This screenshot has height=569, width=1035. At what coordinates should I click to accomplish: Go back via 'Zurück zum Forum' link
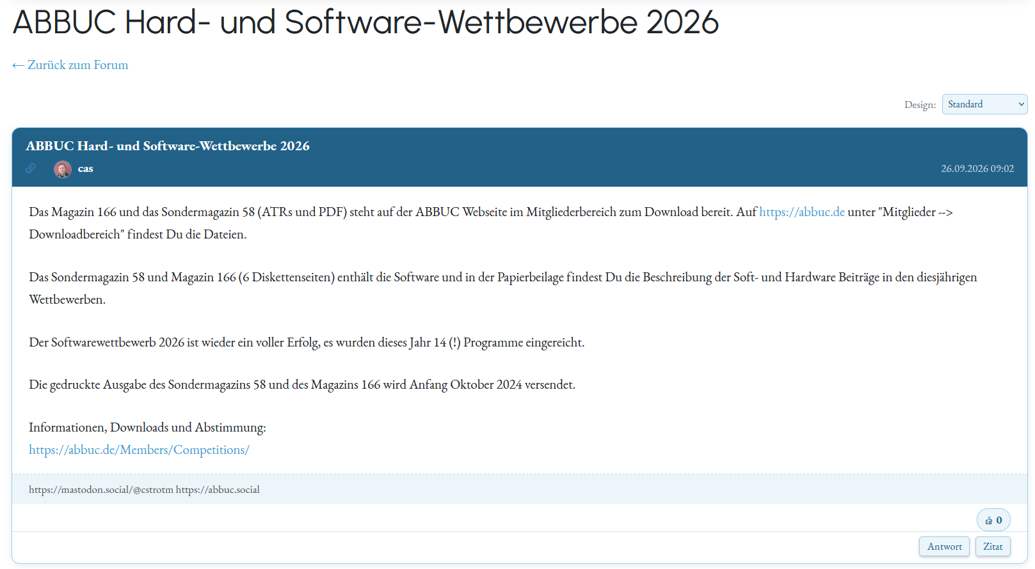70,65
